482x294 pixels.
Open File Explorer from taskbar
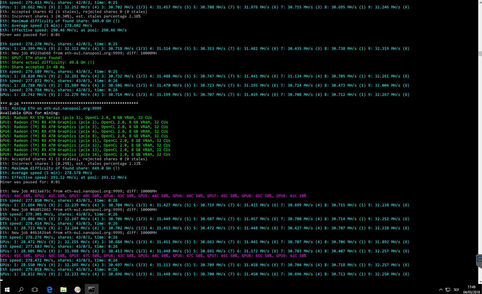64,289
